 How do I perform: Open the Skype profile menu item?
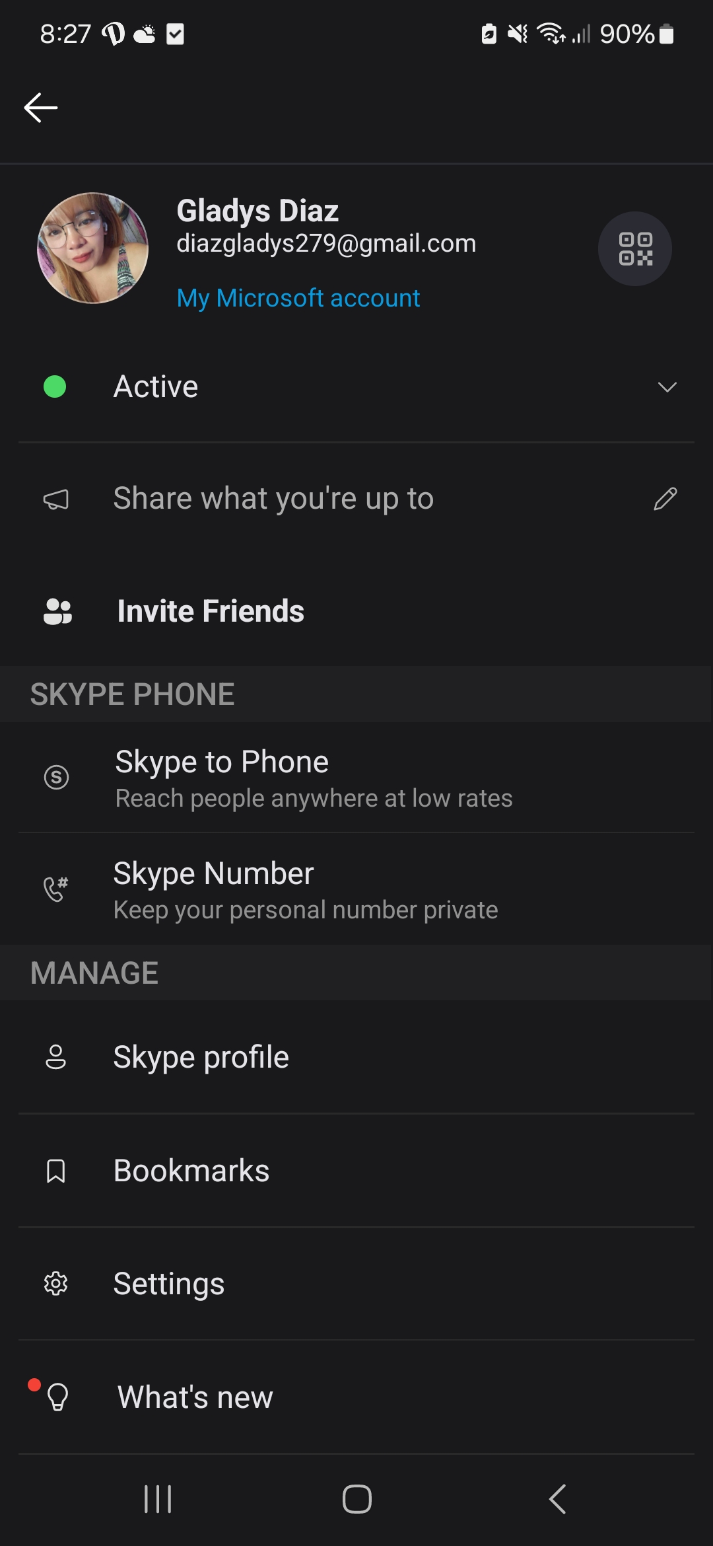pyautogui.click(x=356, y=1057)
